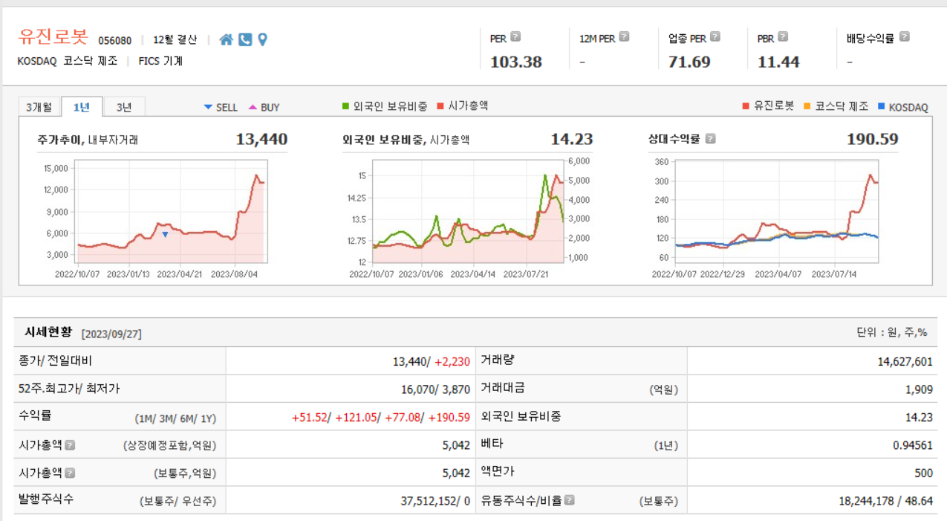
Task: Click the 주가추이 price chart
Action: point(172,212)
